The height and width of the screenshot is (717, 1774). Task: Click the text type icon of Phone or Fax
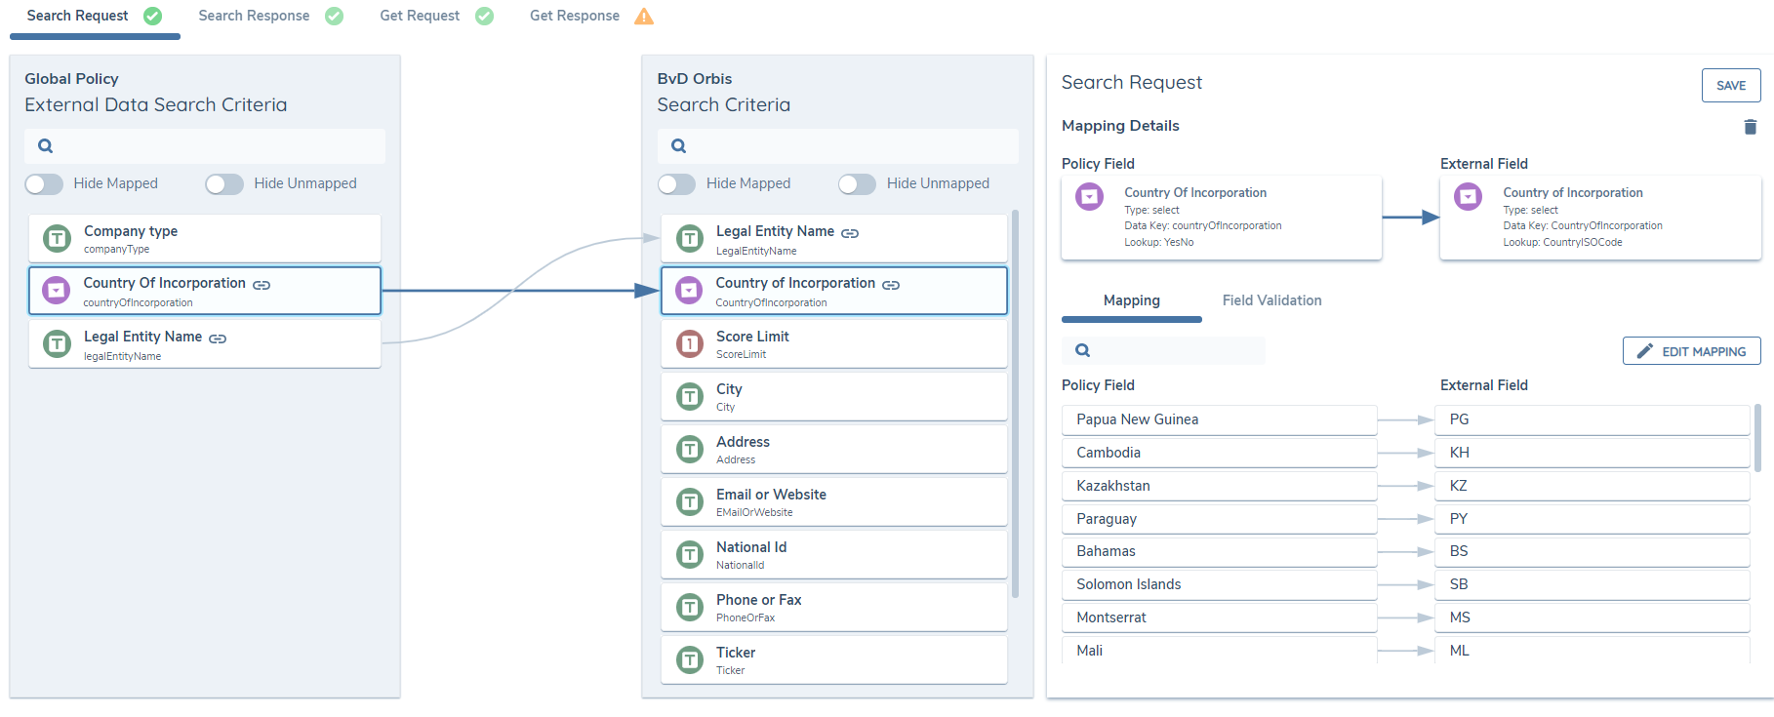(690, 607)
